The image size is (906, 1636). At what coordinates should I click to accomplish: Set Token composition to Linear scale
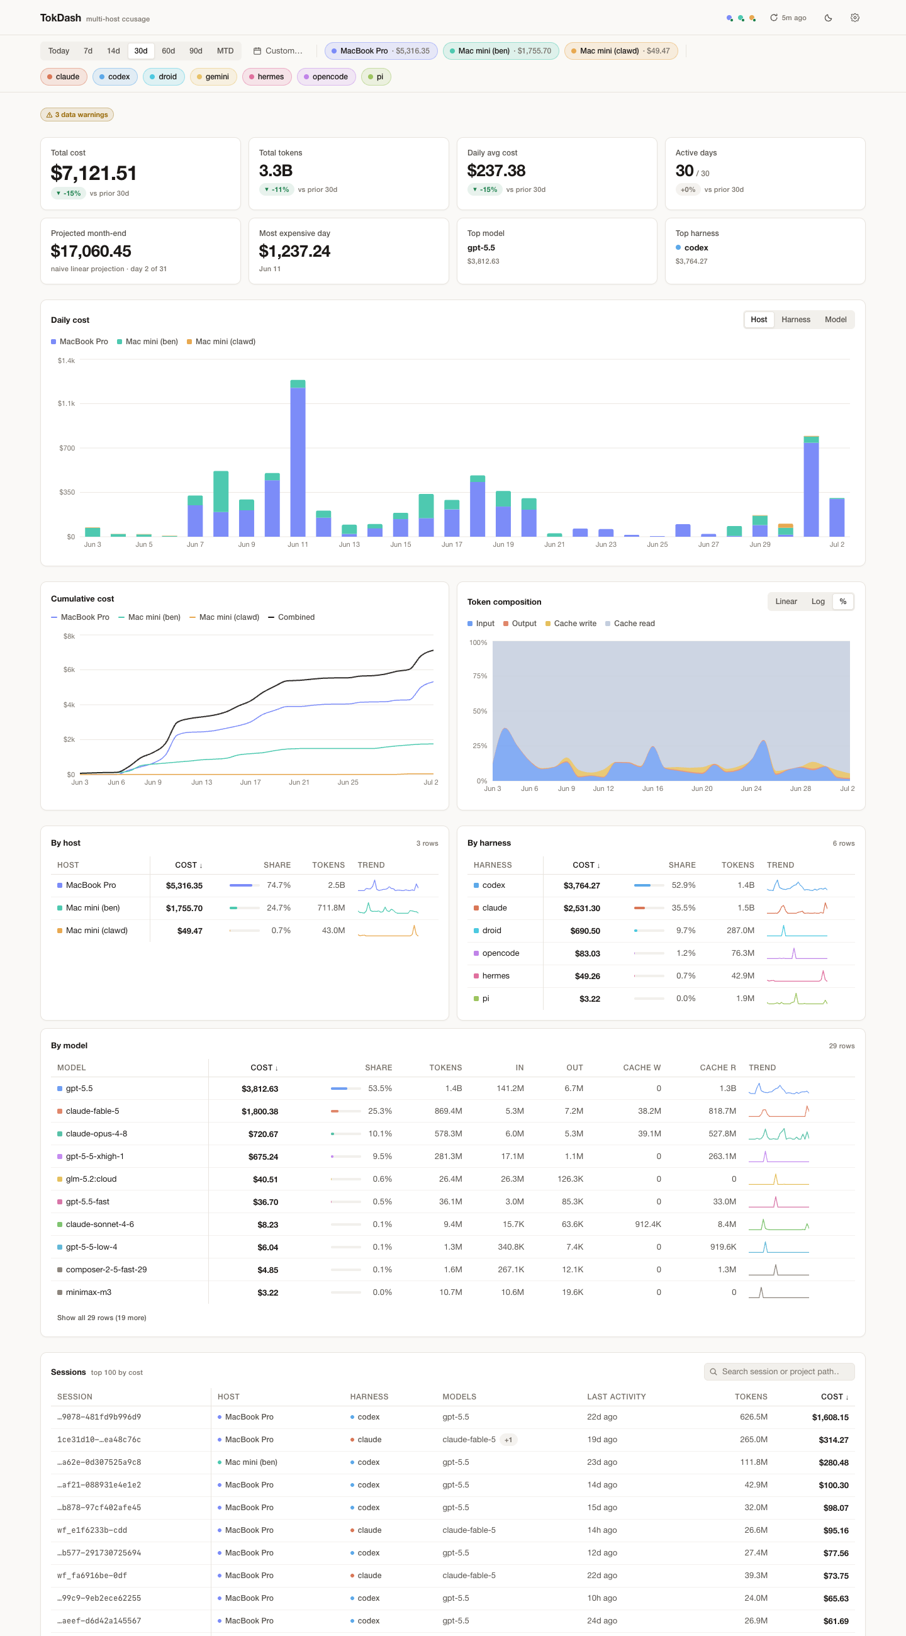786,602
